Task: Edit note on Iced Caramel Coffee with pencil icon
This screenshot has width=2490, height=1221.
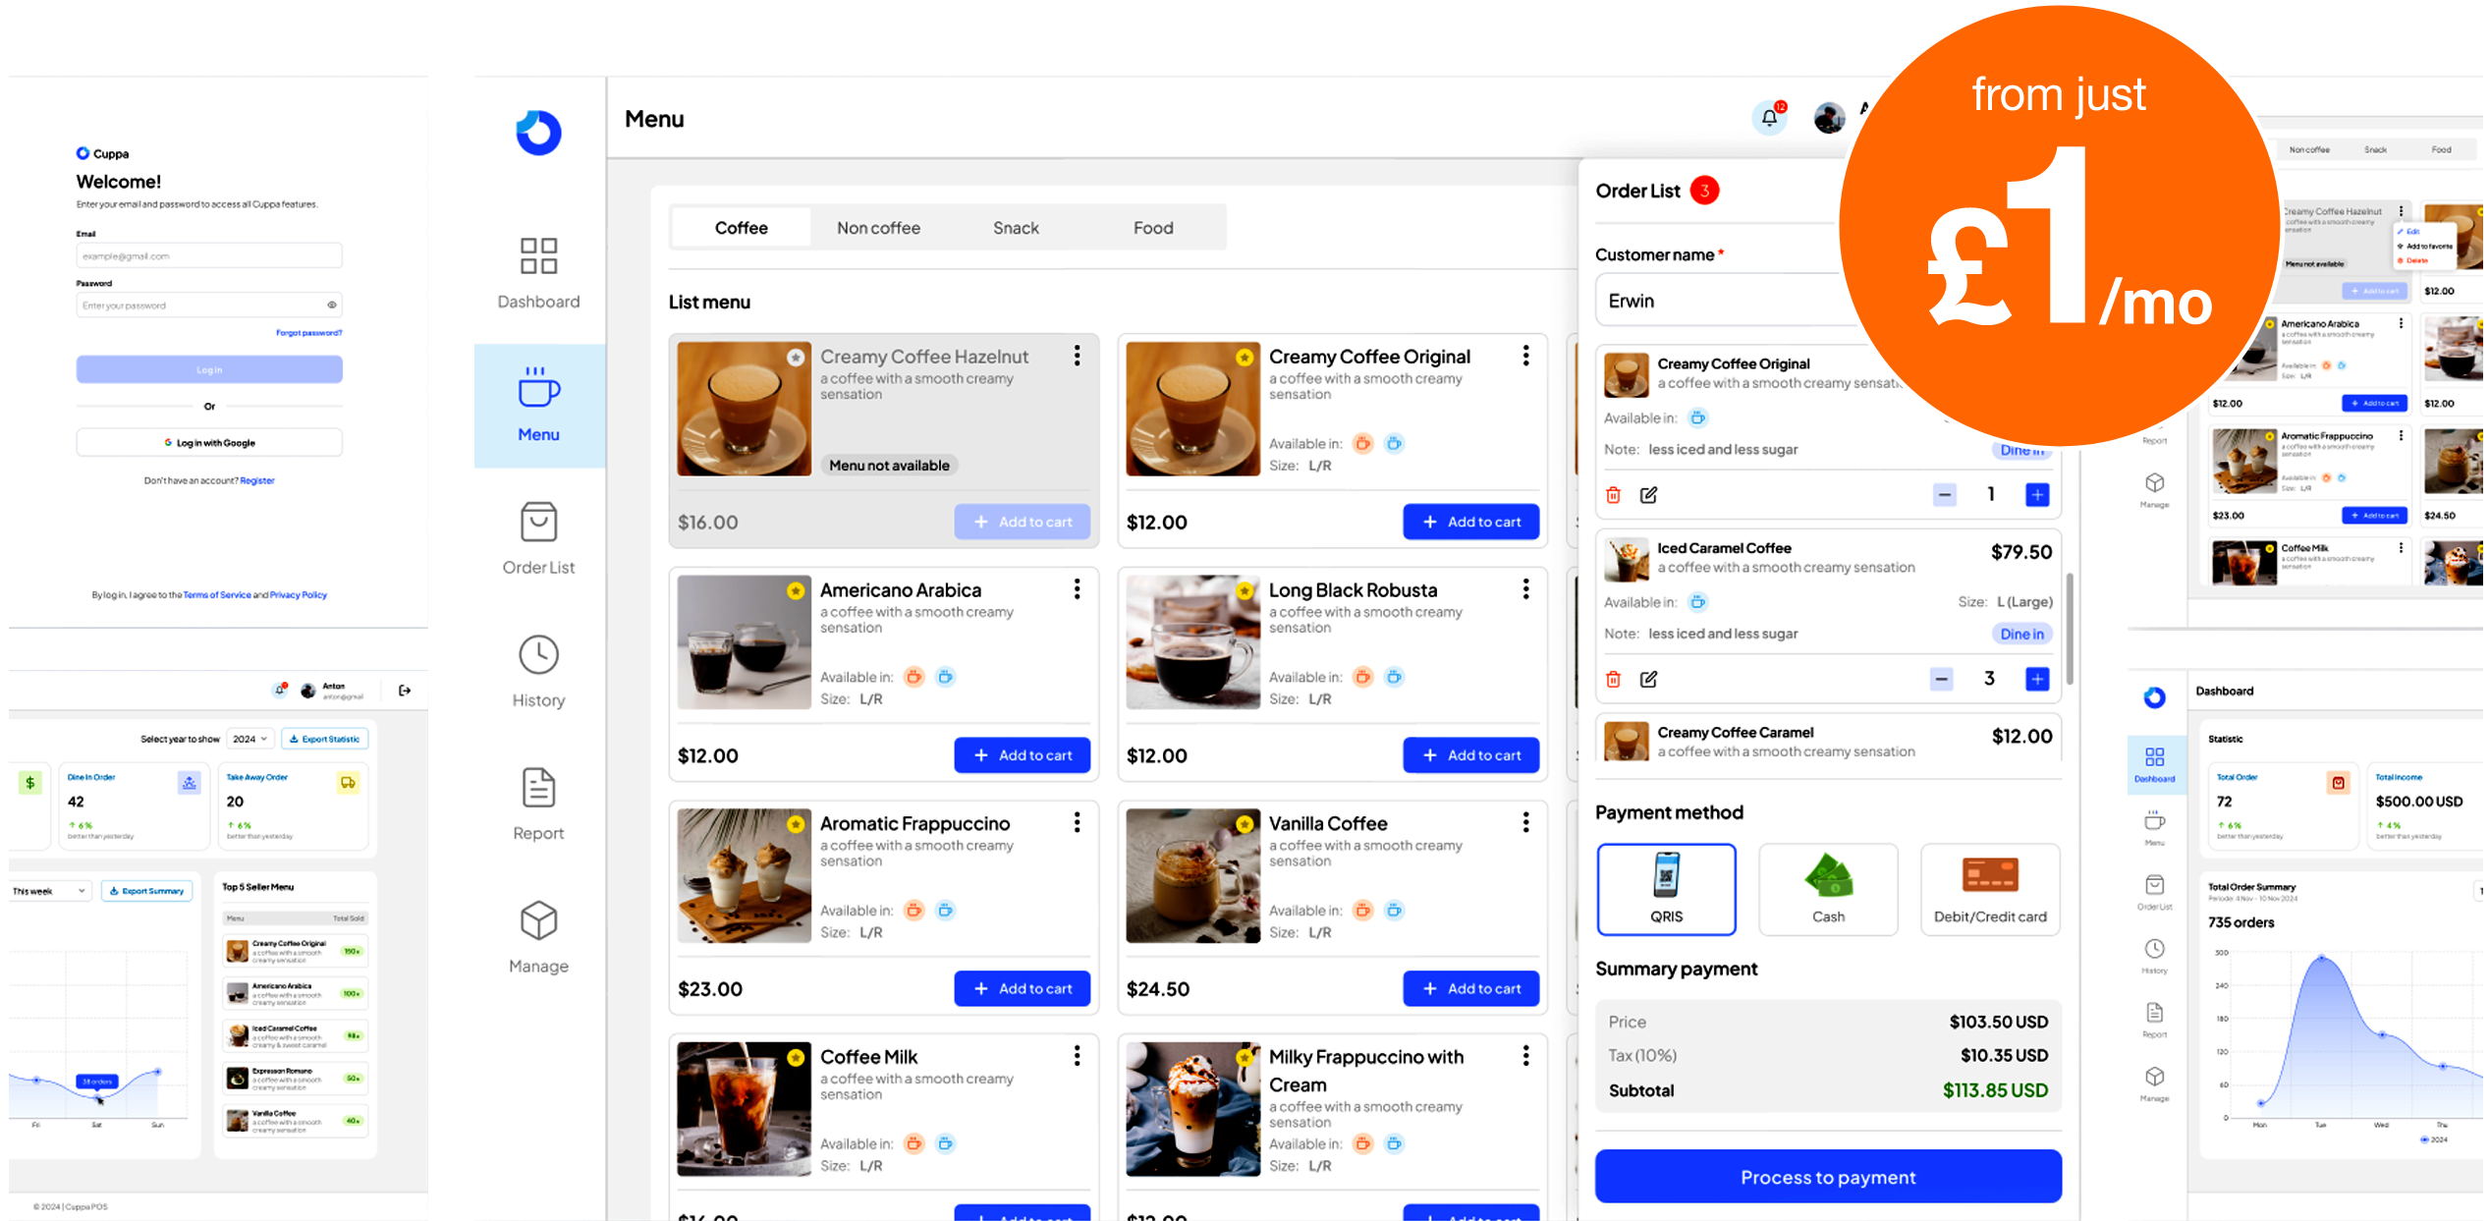Action: point(1647,679)
